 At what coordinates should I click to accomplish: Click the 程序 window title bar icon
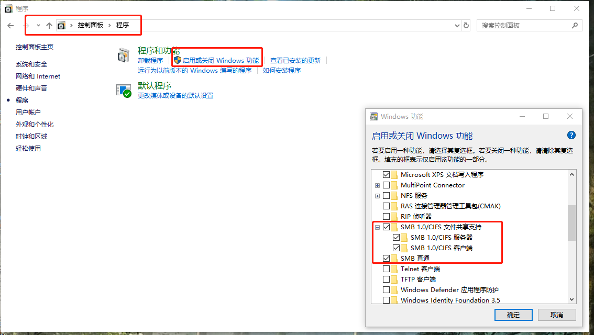tap(8, 8)
